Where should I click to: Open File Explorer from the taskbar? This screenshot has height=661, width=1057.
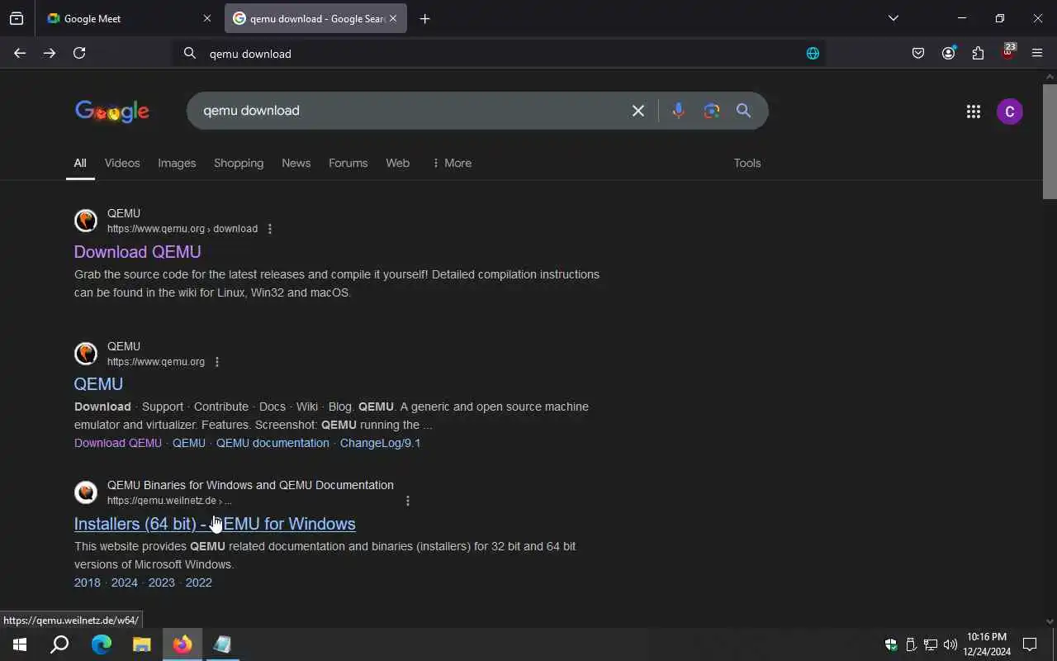click(142, 644)
